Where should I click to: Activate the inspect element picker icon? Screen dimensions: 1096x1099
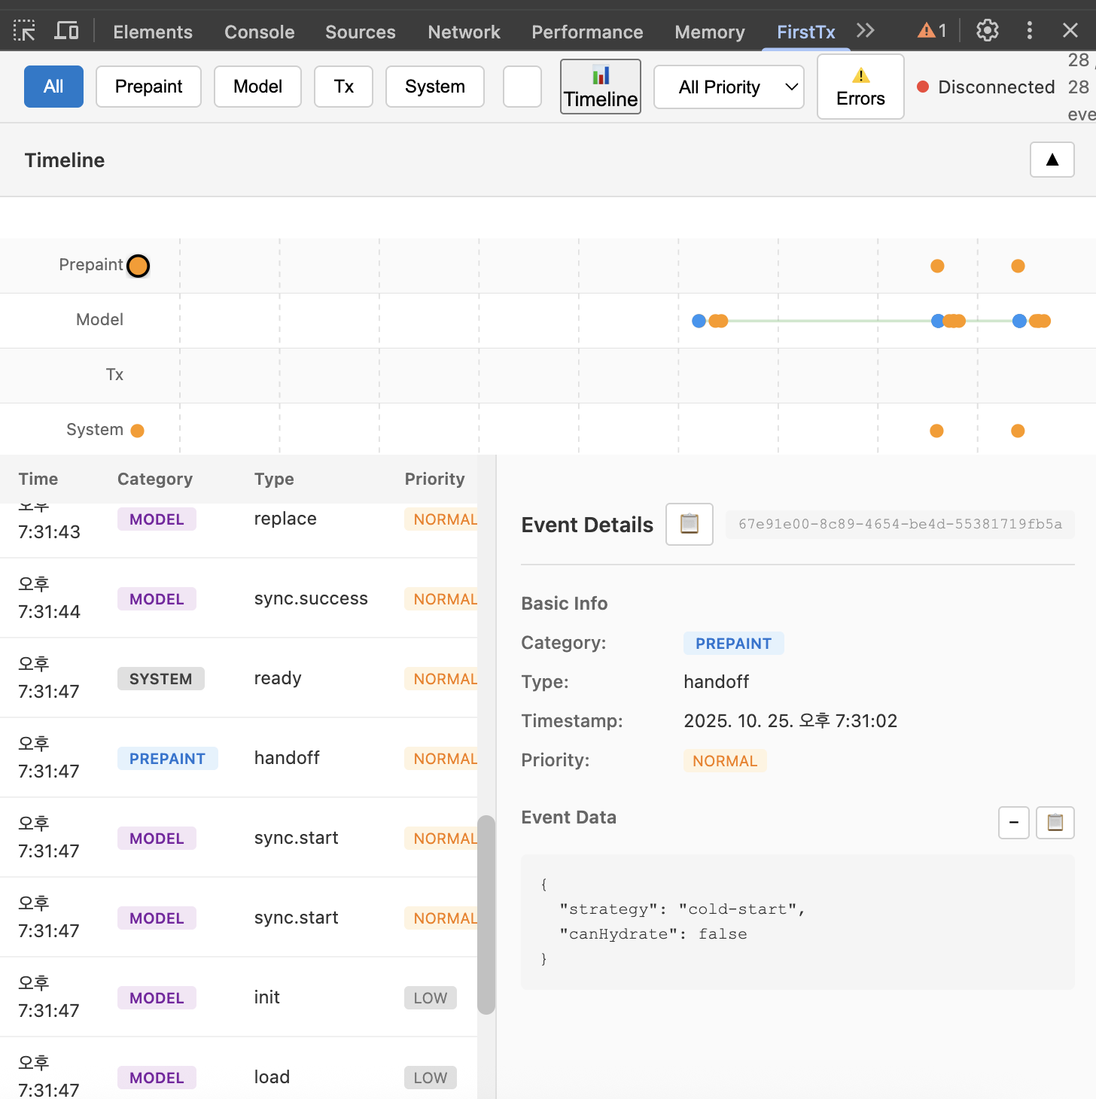[24, 31]
